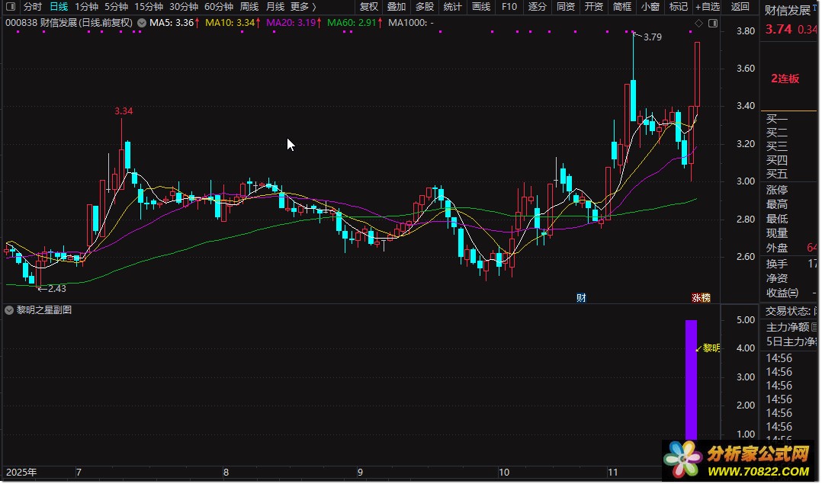Select the 60分钟 period tab
The image size is (822, 484).
218,7
